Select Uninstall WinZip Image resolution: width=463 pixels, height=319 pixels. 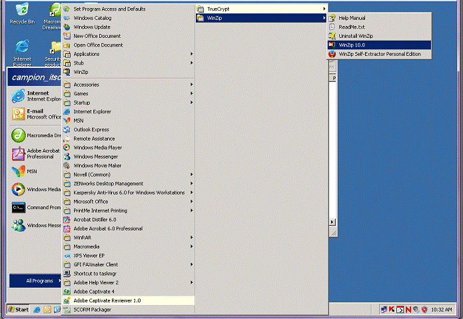pos(379,36)
